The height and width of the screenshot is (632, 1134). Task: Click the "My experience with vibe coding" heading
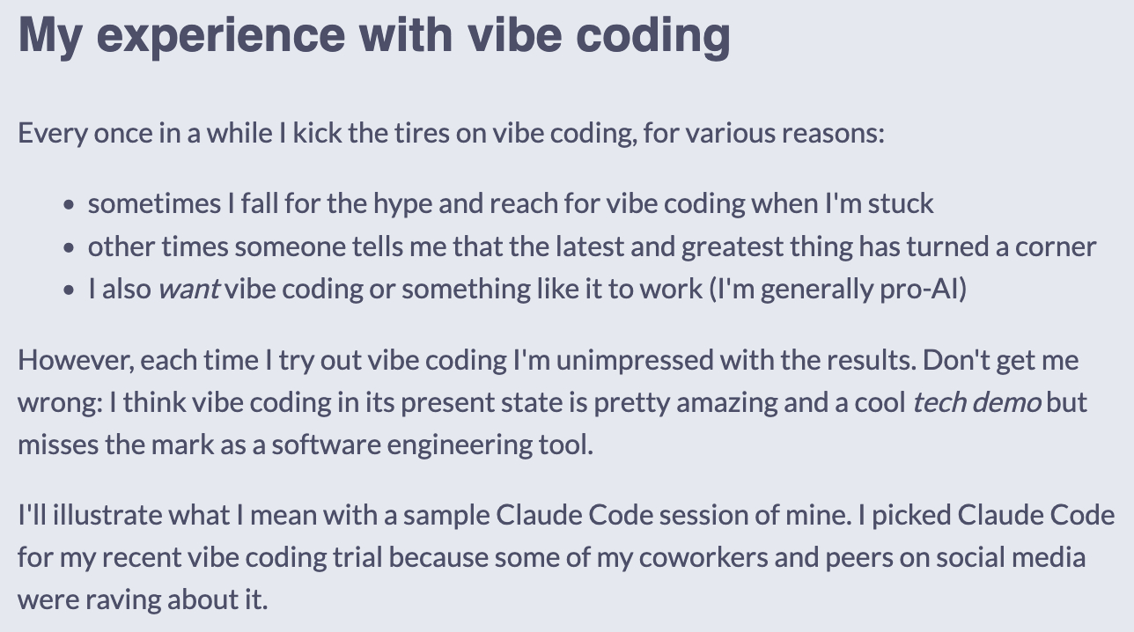coord(374,35)
